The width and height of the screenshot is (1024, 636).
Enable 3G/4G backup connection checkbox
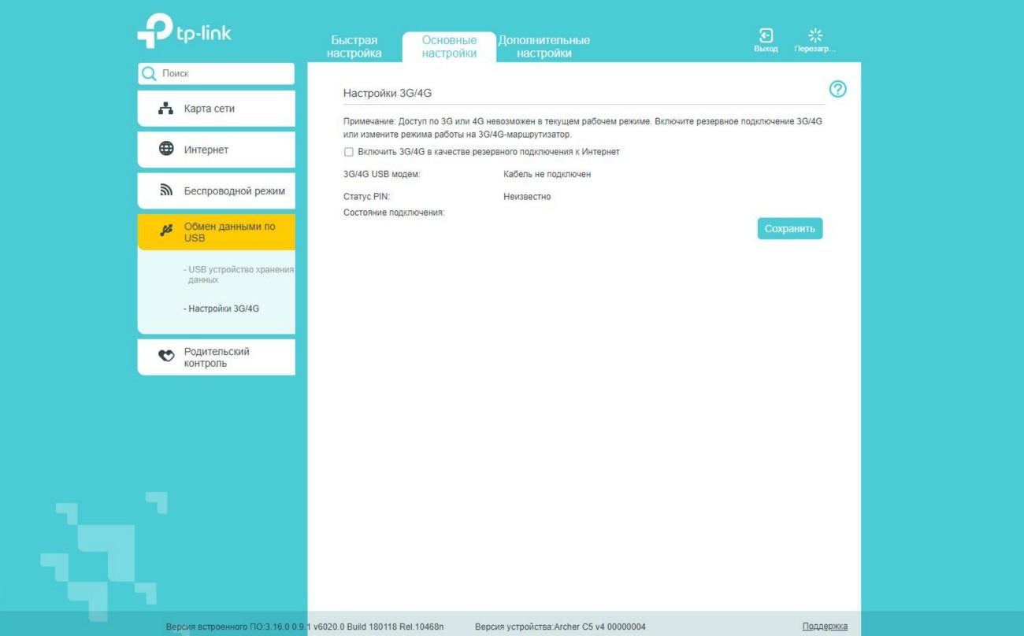(x=349, y=152)
